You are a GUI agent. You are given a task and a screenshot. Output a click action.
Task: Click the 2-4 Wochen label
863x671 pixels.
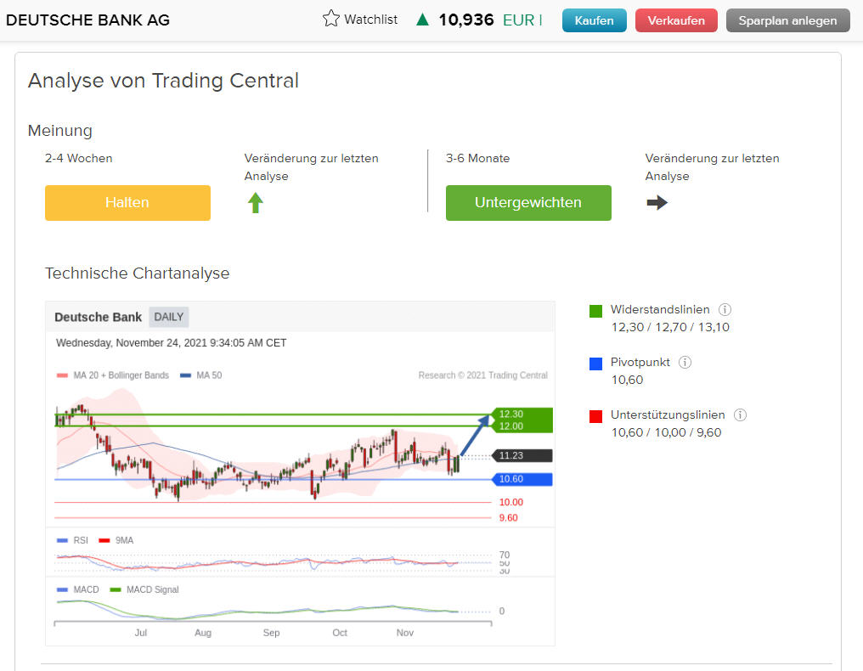point(79,158)
